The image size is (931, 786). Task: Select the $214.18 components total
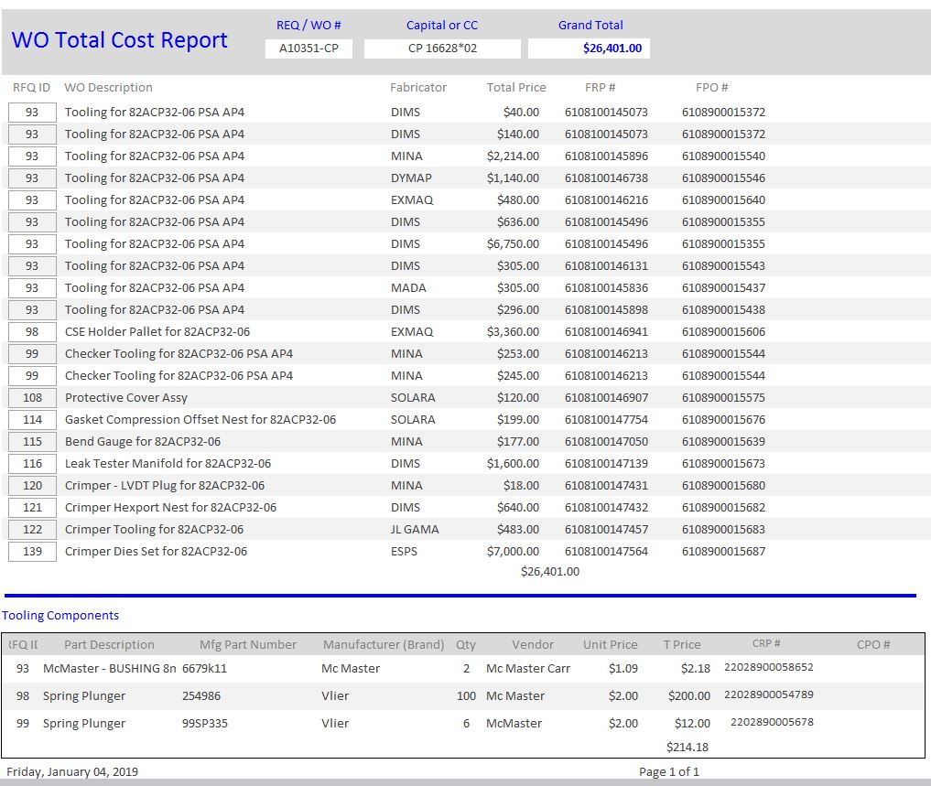pyautogui.click(x=687, y=748)
